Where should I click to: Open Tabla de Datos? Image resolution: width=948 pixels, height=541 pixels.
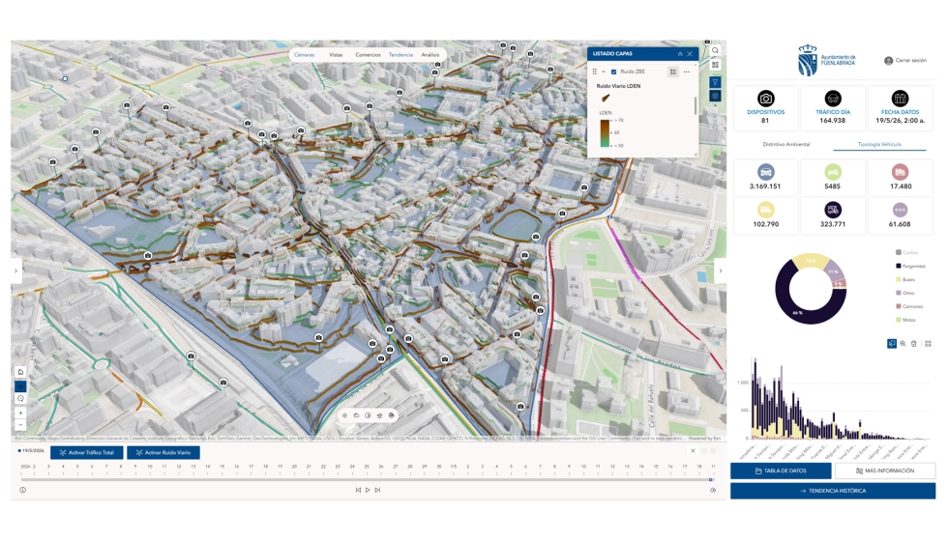click(x=781, y=470)
